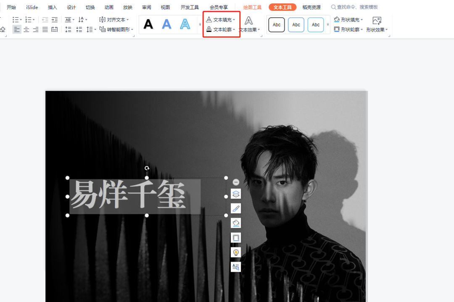
Task: Open the 文本填充 dropdown
Action: tap(221, 20)
